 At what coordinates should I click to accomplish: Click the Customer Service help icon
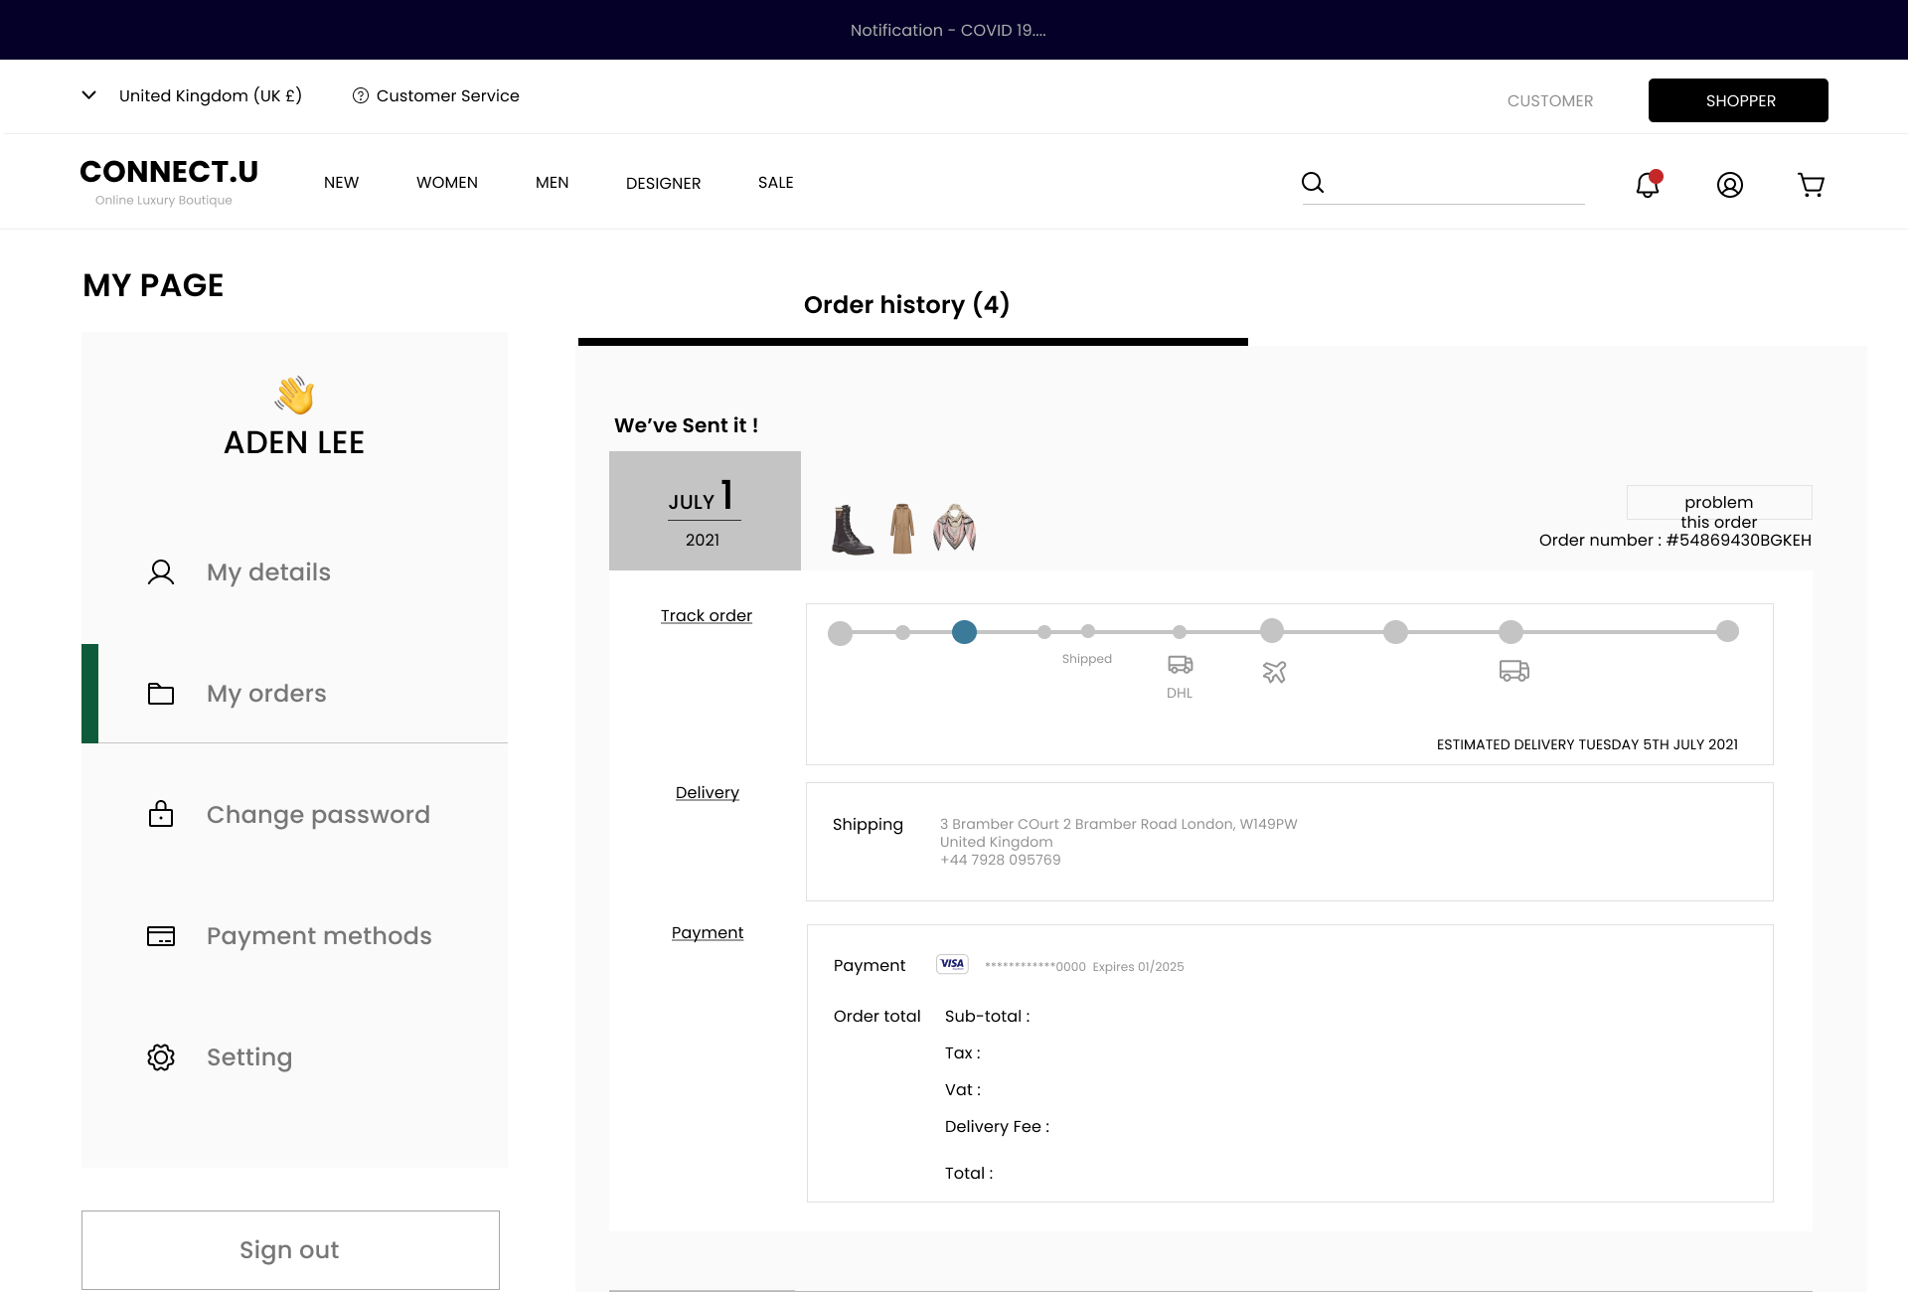pyautogui.click(x=361, y=95)
